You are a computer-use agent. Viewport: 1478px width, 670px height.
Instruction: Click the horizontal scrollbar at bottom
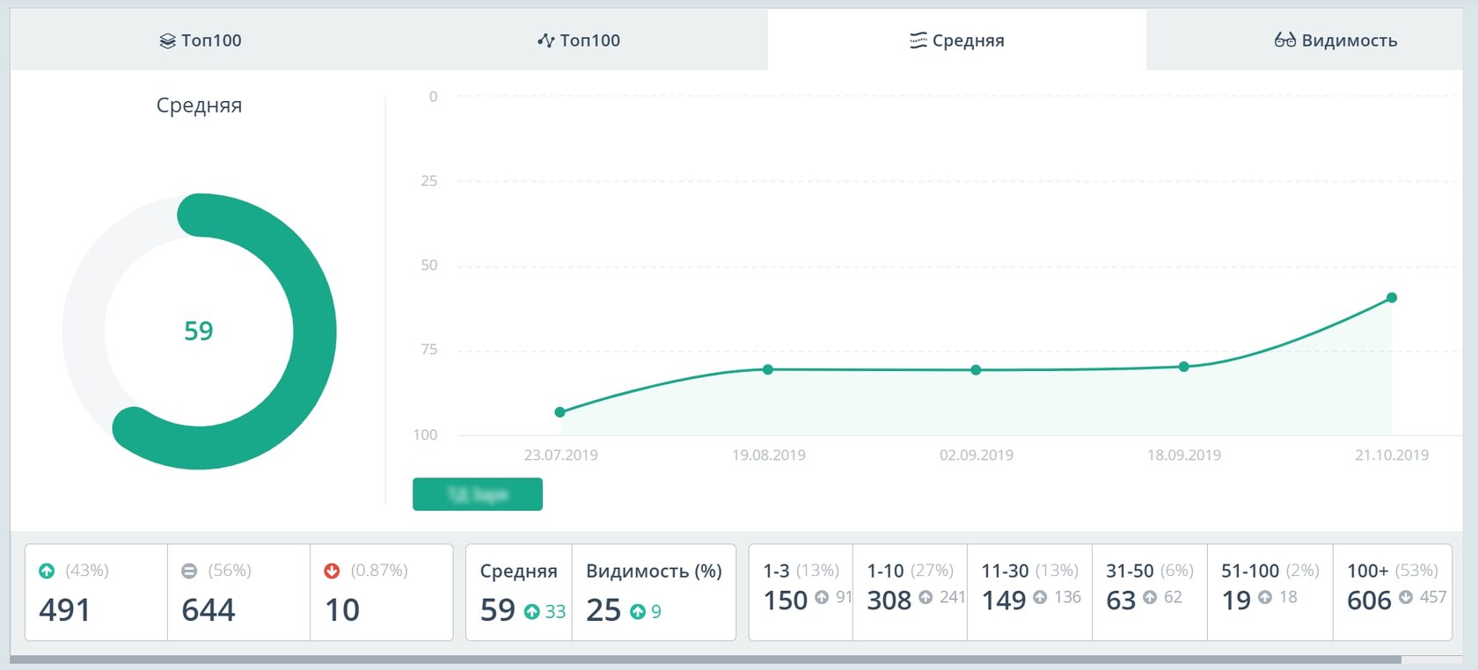pos(706,659)
